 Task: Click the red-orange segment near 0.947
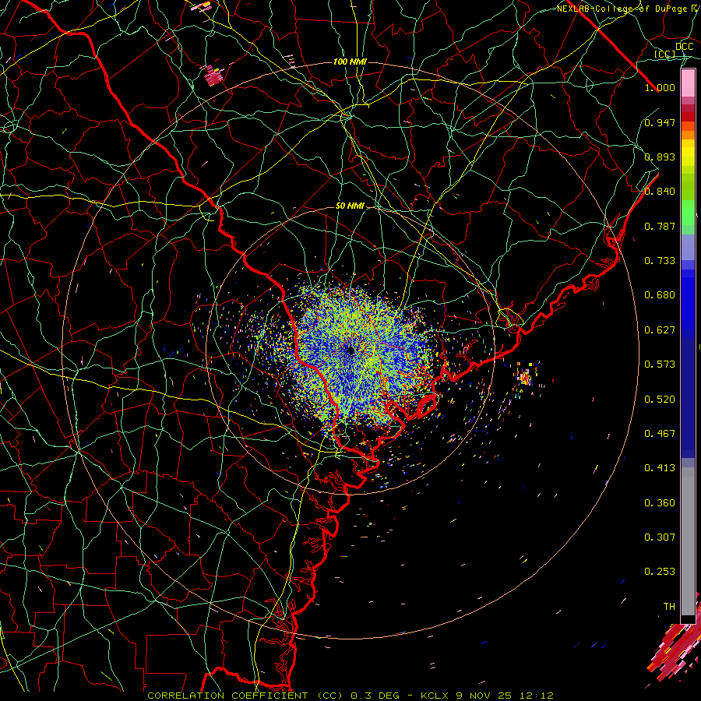pos(688,126)
